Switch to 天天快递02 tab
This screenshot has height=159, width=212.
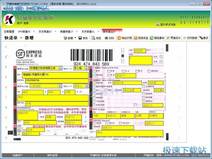[x=45, y=31]
